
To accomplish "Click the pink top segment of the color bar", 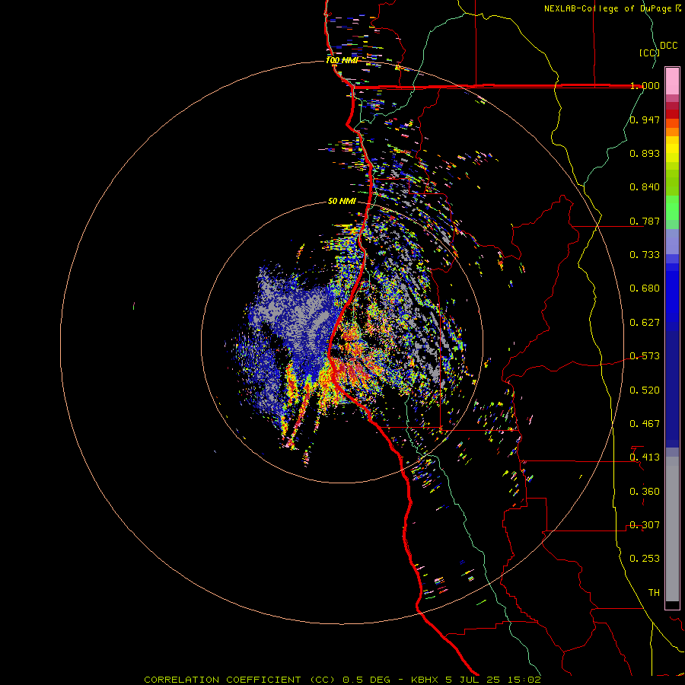I will (x=672, y=81).
